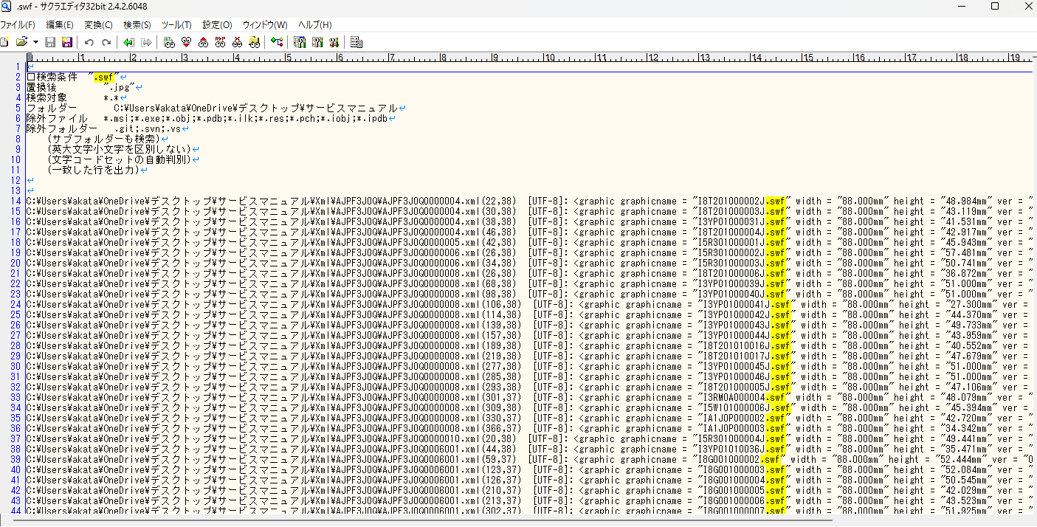
Task: Open type-specific settings icon
Action: click(x=317, y=42)
